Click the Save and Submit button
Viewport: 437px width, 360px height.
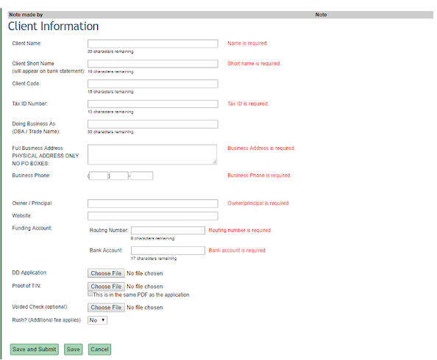[35, 350]
